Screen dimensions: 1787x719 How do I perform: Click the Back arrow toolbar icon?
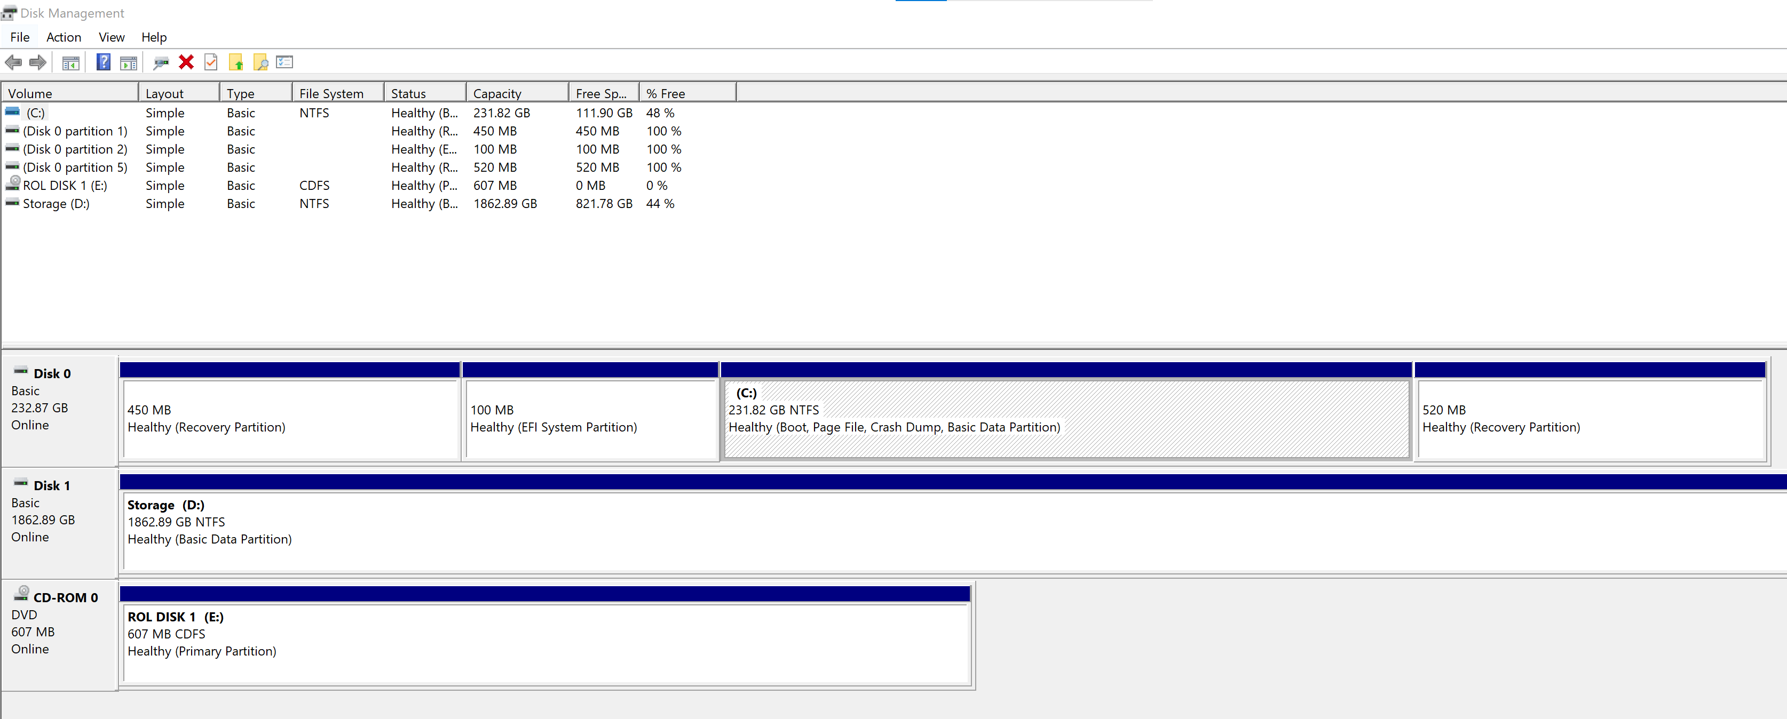pyautogui.click(x=13, y=62)
